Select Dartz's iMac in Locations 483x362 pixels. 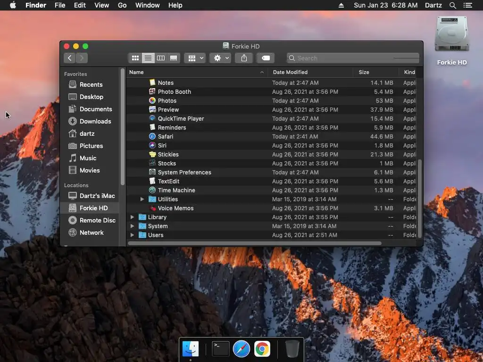coord(90,196)
